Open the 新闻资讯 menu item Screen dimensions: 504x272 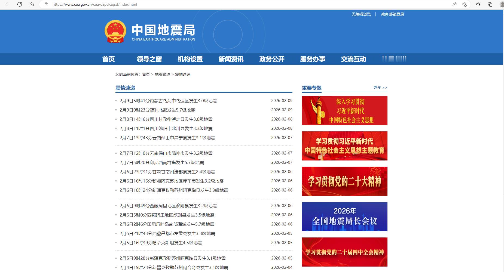(x=231, y=59)
